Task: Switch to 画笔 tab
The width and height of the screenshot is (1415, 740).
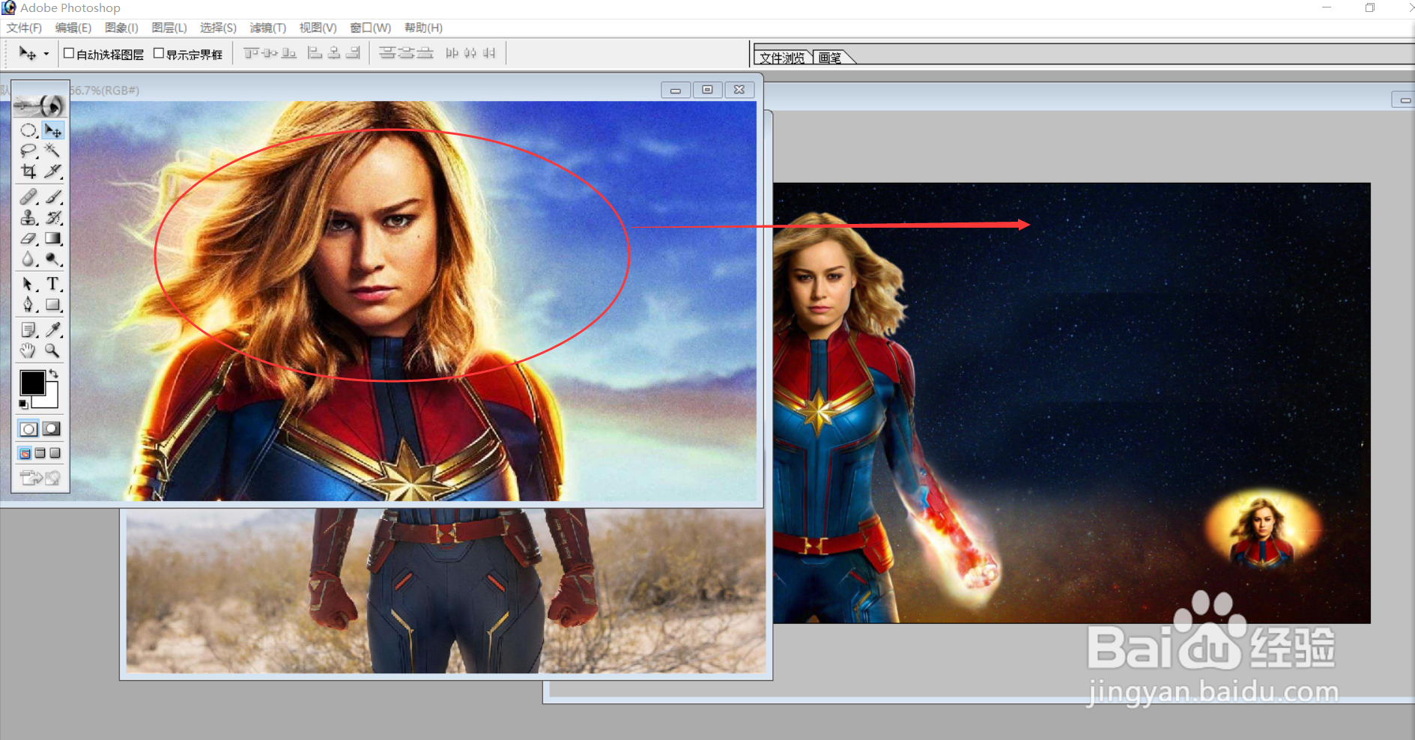Action: tap(830, 58)
